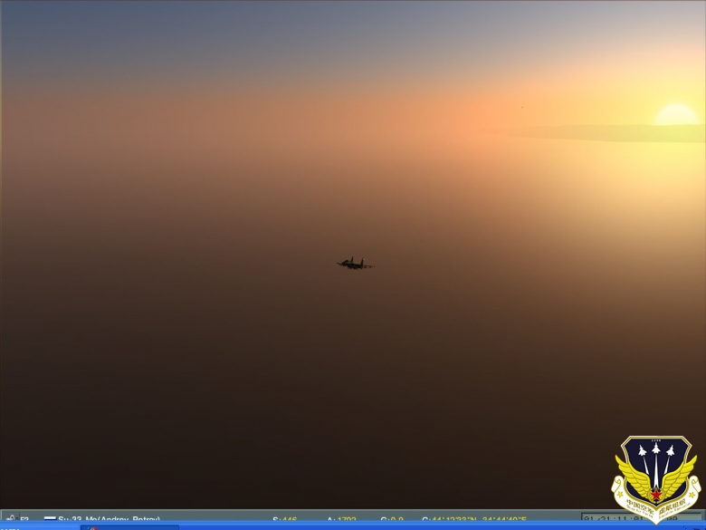Click the C: coordinates readout
The height and width of the screenshot is (530, 706).
point(473,520)
